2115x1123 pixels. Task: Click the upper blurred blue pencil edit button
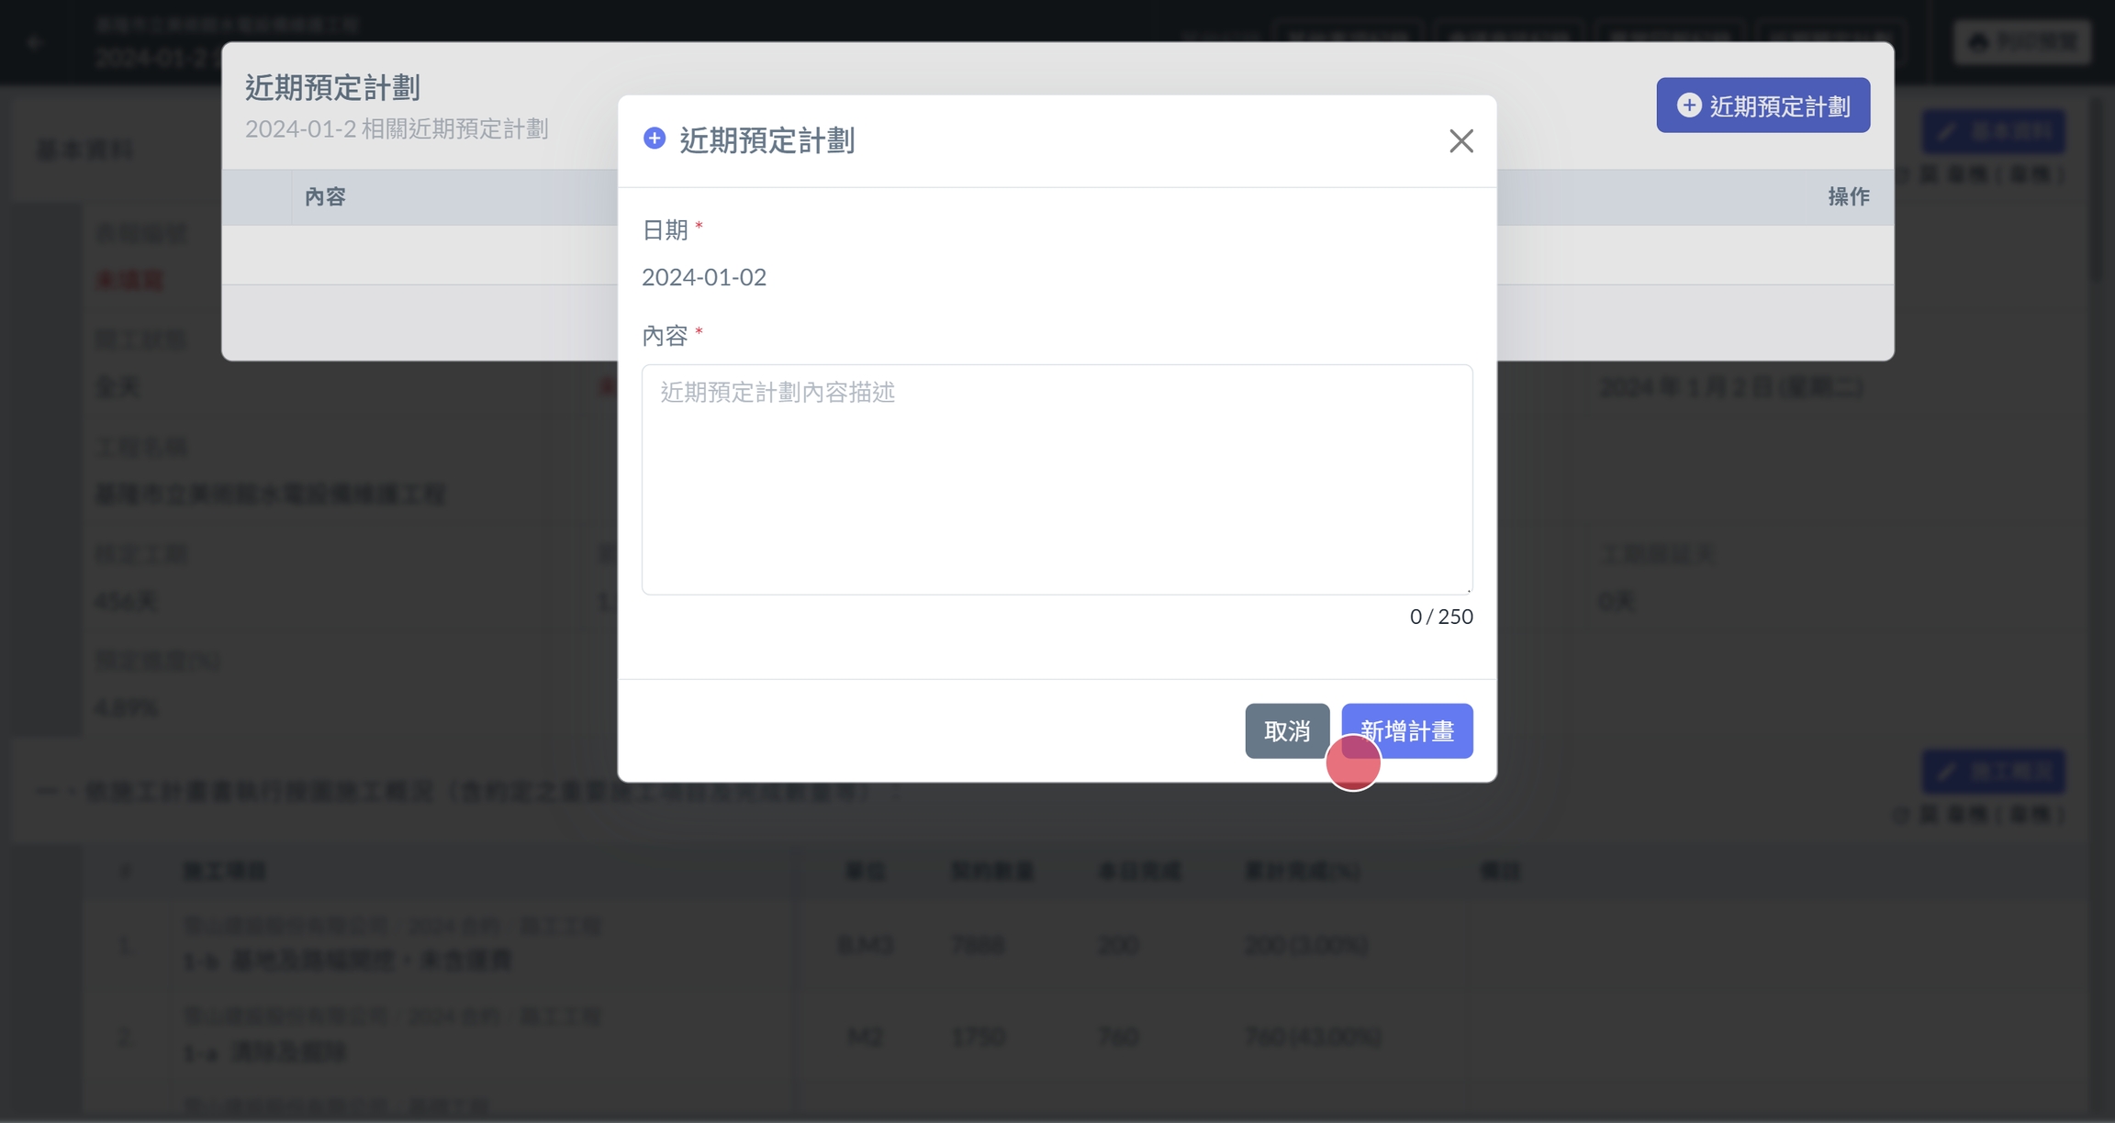point(1993,131)
